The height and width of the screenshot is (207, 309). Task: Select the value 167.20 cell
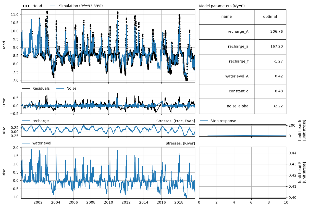(x=270, y=46)
